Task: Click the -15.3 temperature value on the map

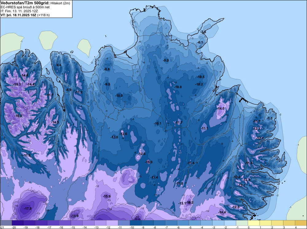Action: 17,84
